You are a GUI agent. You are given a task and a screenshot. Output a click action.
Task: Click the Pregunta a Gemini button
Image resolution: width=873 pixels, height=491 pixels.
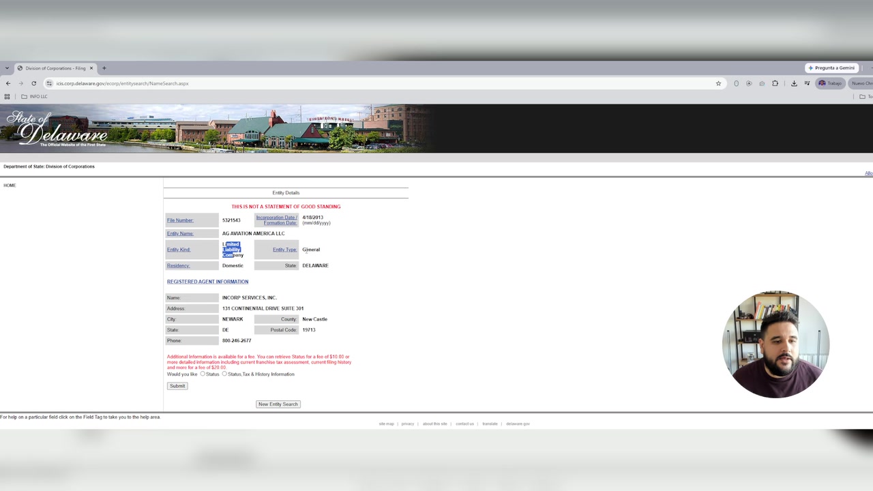click(831, 68)
